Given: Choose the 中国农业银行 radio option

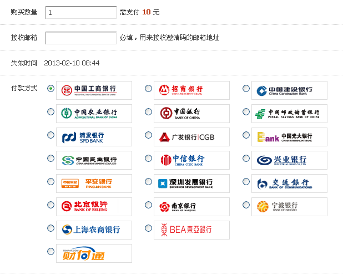Looking at the screenshot, I should (x=51, y=111).
